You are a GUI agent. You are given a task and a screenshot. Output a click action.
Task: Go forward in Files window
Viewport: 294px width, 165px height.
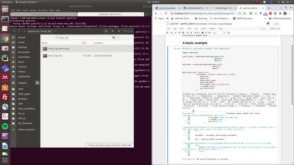pyautogui.click(x=19, y=31)
